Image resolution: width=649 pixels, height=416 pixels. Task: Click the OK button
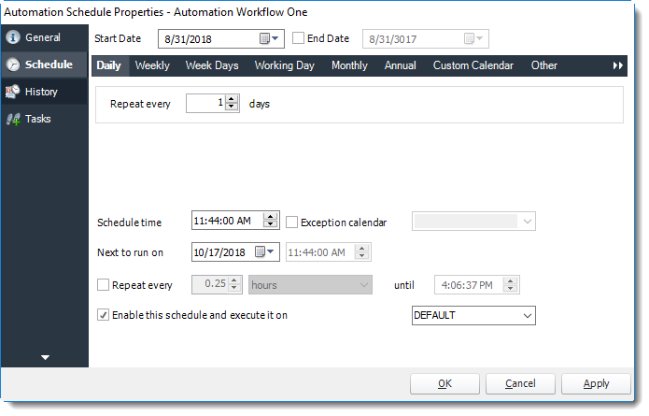[444, 383]
